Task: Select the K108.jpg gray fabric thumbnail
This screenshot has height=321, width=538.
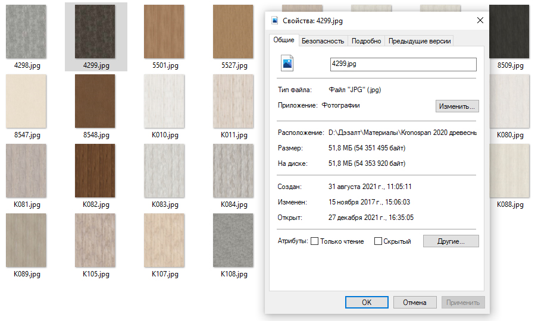Action: coord(233,240)
